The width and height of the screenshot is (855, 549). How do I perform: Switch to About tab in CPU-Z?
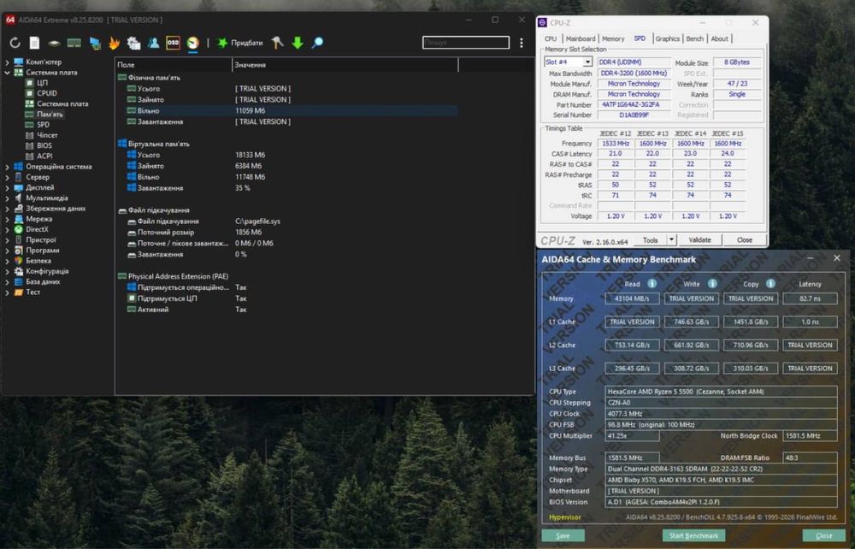719,38
